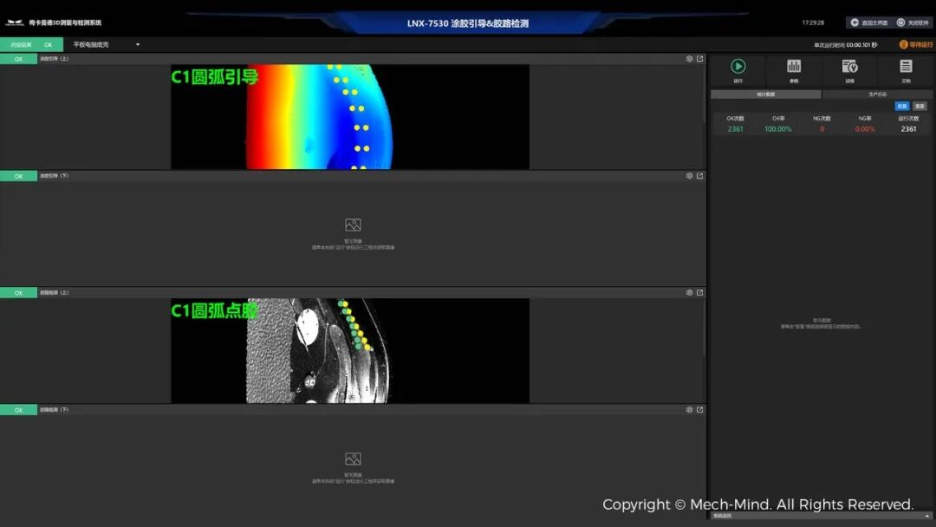The image size is (936, 527).
Task: Open settings gear of the bottom panel
Action: pyautogui.click(x=689, y=410)
